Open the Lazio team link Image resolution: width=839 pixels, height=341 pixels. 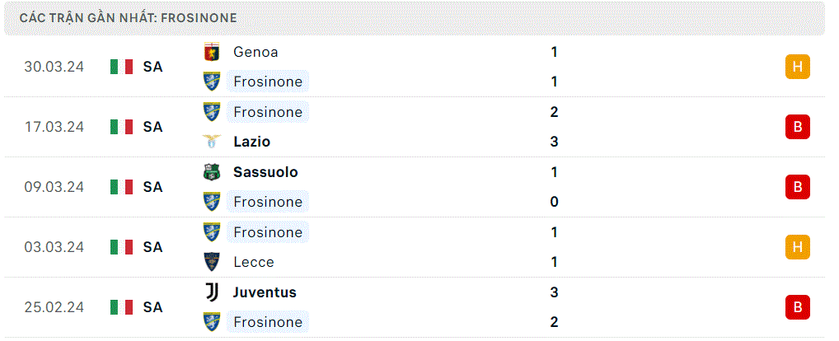(x=251, y=142)
